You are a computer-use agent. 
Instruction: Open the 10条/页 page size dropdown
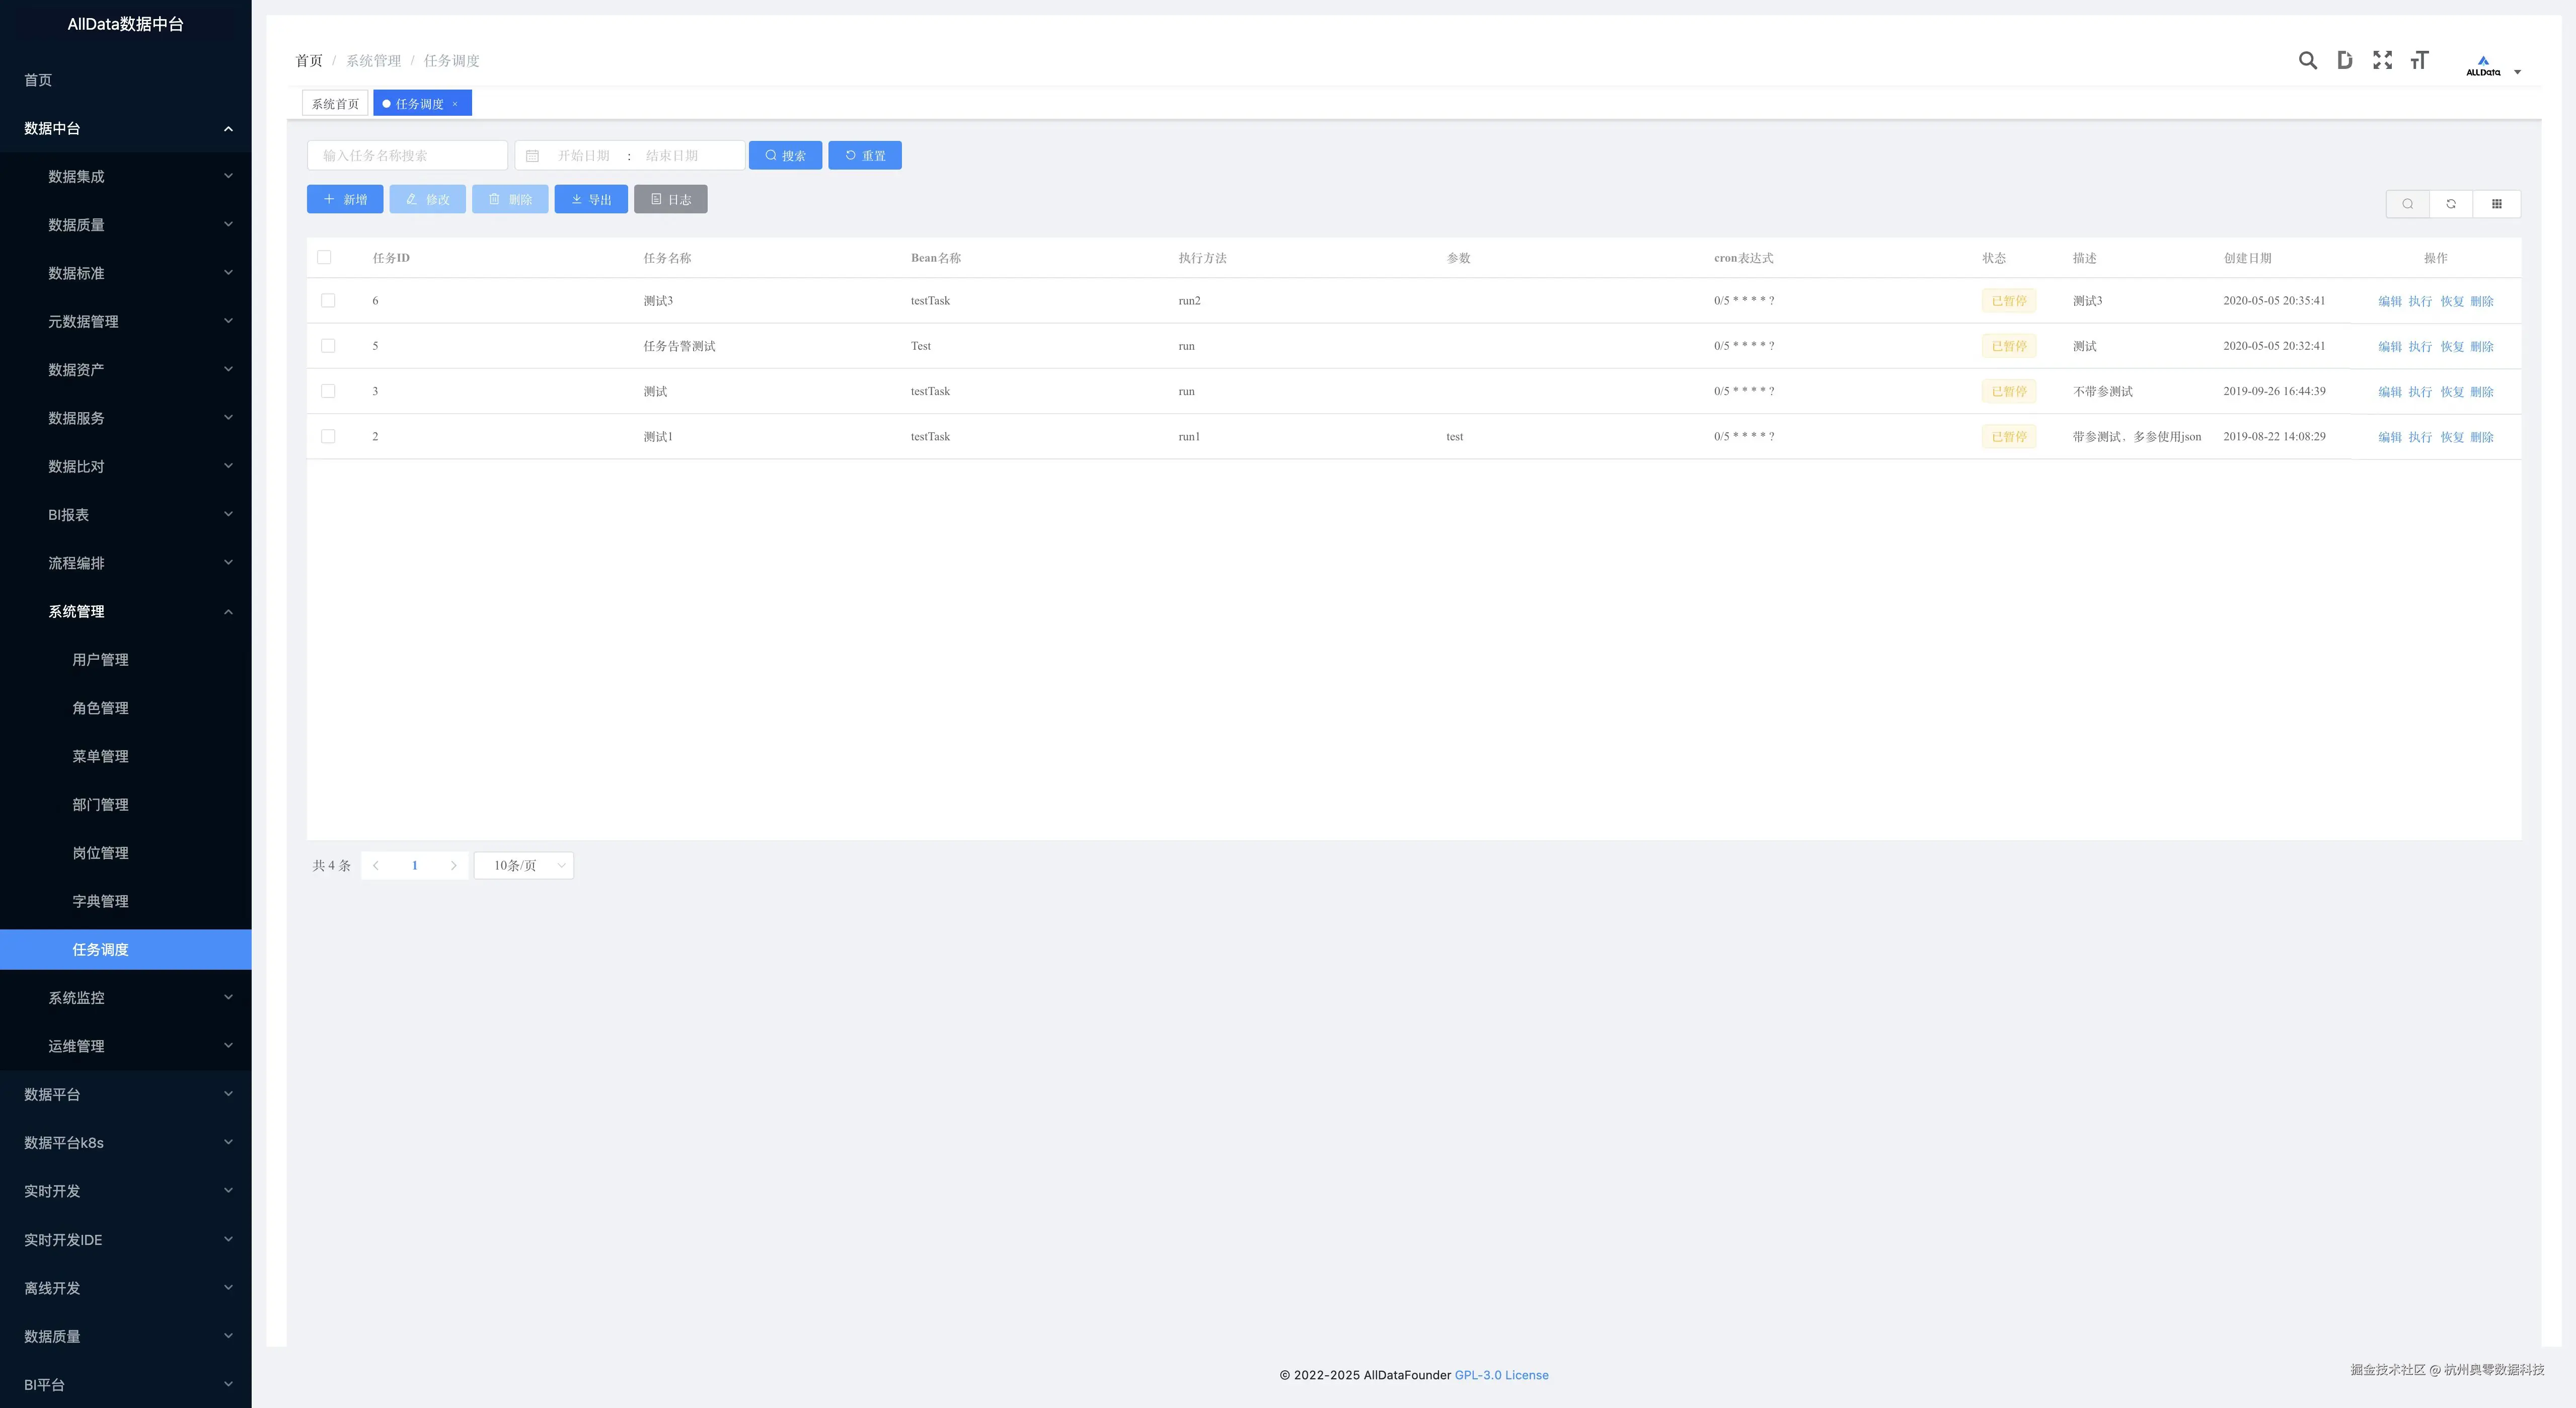524,866
